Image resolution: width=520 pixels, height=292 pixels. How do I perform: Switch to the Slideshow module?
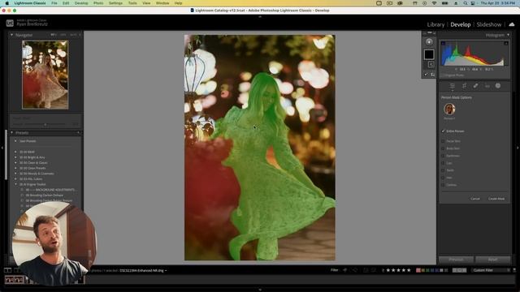click(x=489, y=24)
